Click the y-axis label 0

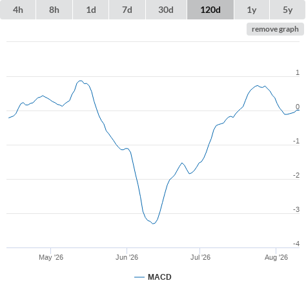(x=298, y=107)
